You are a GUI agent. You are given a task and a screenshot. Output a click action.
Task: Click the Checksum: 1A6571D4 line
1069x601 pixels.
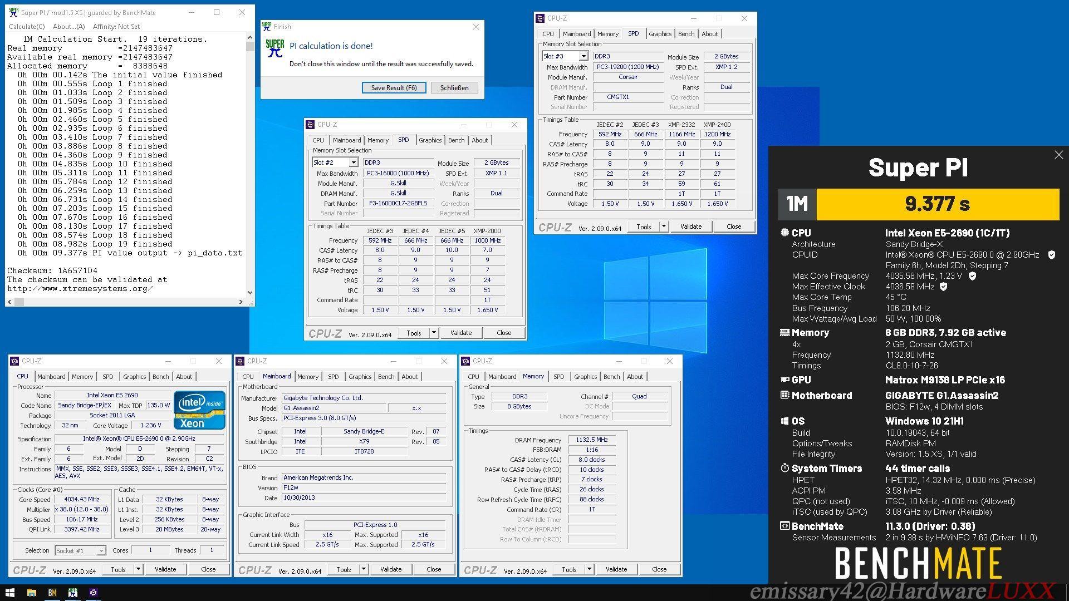point(52,270)
